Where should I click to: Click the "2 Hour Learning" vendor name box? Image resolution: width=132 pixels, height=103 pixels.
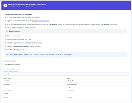(66, 31)
